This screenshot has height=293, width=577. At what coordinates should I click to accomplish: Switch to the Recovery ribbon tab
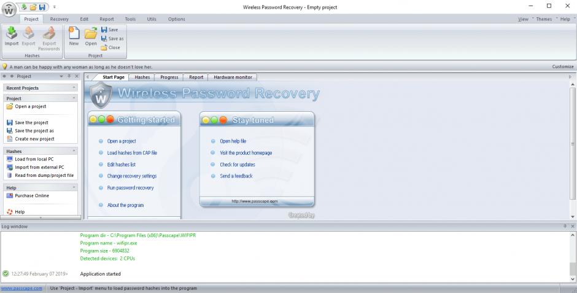pyautogui.click(x=60, y=19)
